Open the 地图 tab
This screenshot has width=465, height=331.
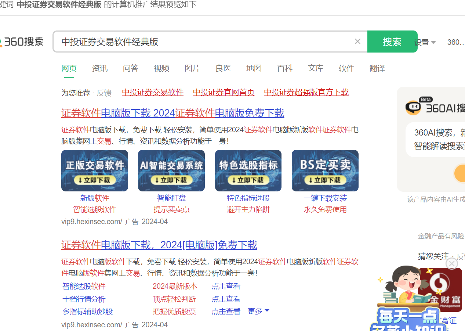[254, 68]
